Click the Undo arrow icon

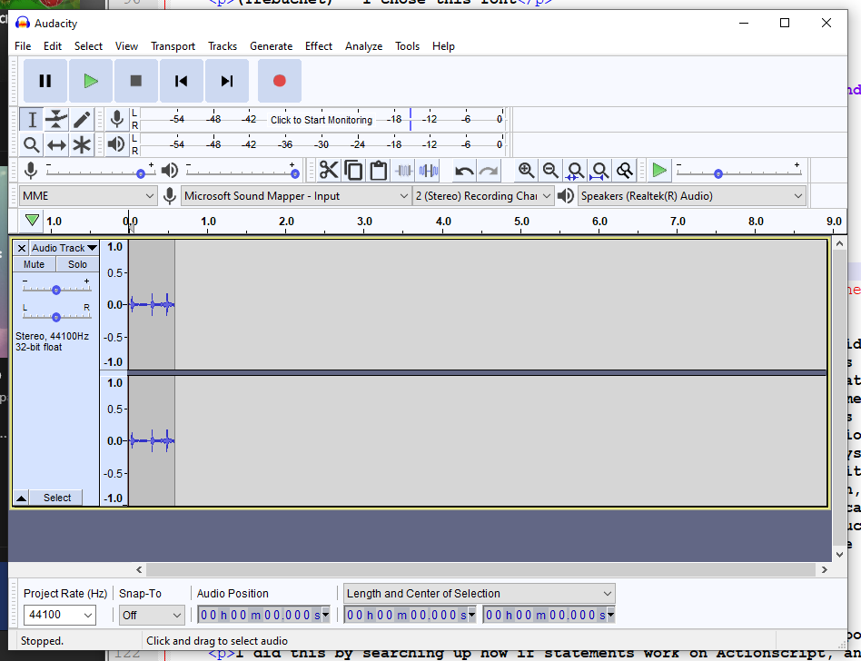click(x=464, y=171)
